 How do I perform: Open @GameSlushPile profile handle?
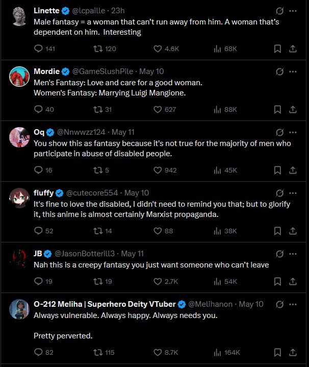pyautogui.click(x=106, y=71)
